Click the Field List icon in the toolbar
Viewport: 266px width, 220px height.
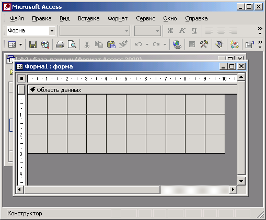coord(192,44)
